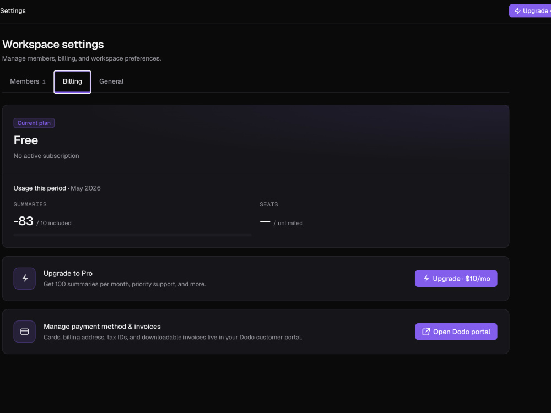This screenshot has height=413, width=551.
Task: Click the Upgrade · $10/mo button
Action: [456, 279]
